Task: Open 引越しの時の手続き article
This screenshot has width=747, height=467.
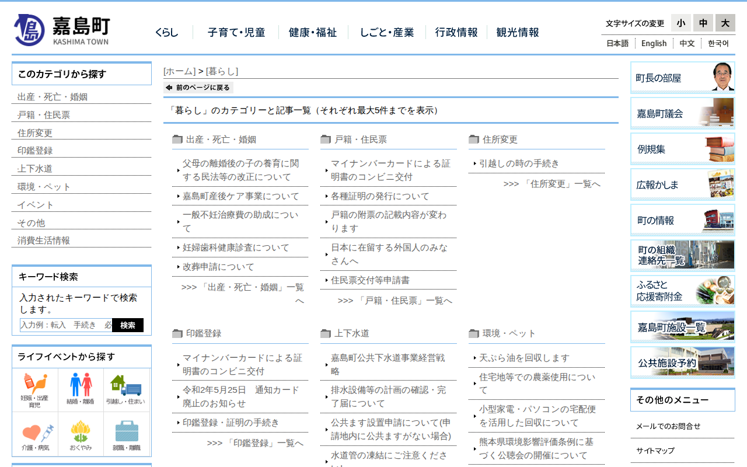Action: (x=519, y=163)
